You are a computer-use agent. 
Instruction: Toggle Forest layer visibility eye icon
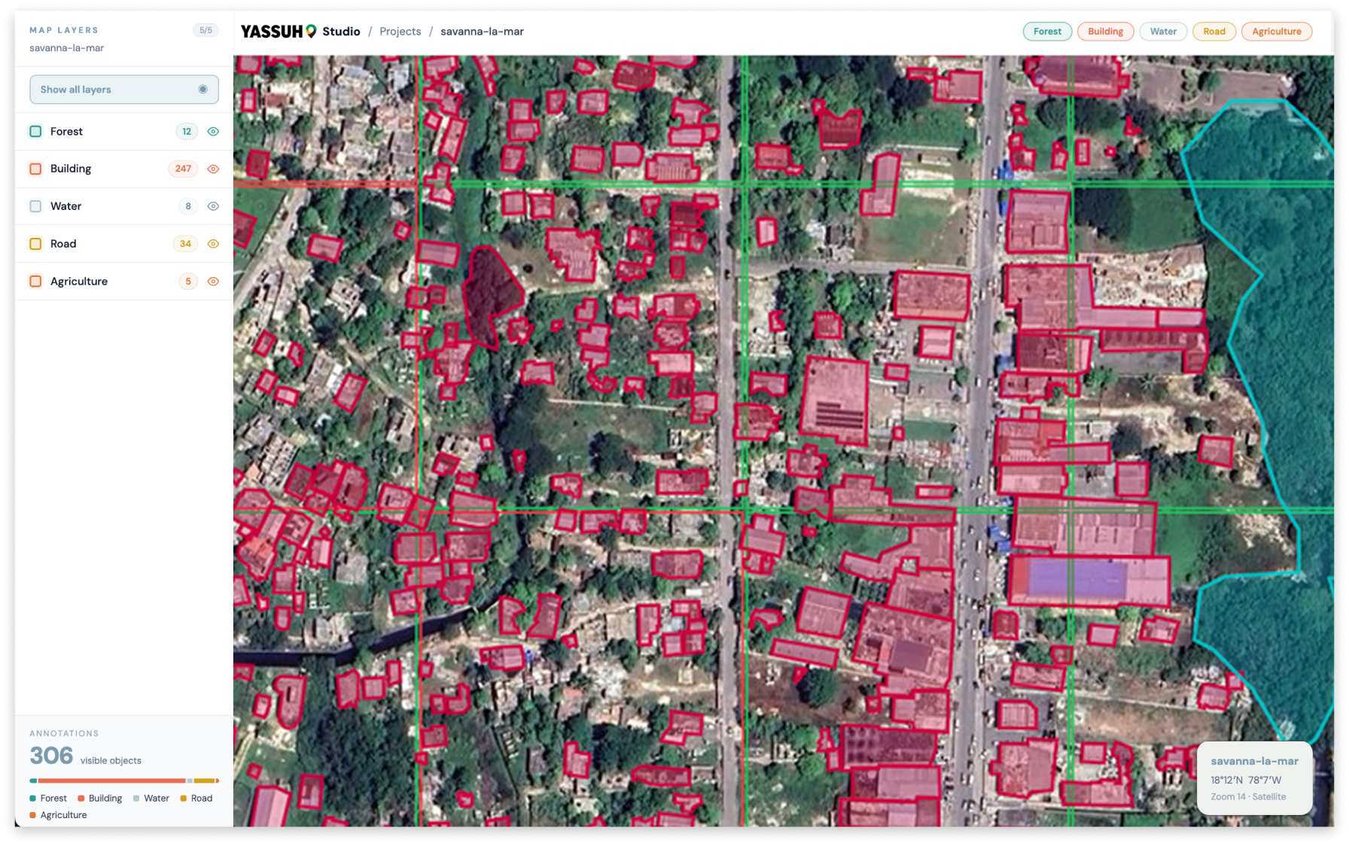click(x=213, y=132)
